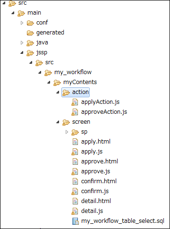The image size is (170, 229).
Task: Click the action folder icon
Action: click(x=66, y=93)
